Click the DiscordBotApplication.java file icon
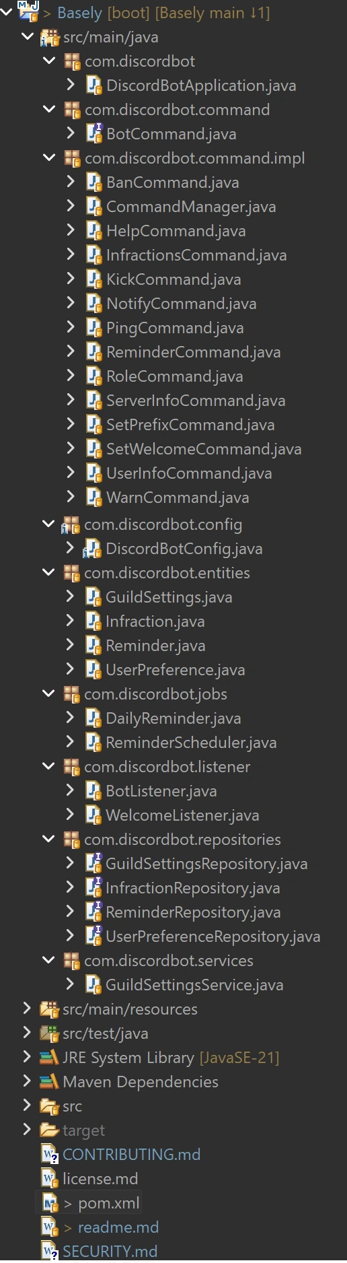The height and width of the screenshot is (1263, 347). click(93, 86)
